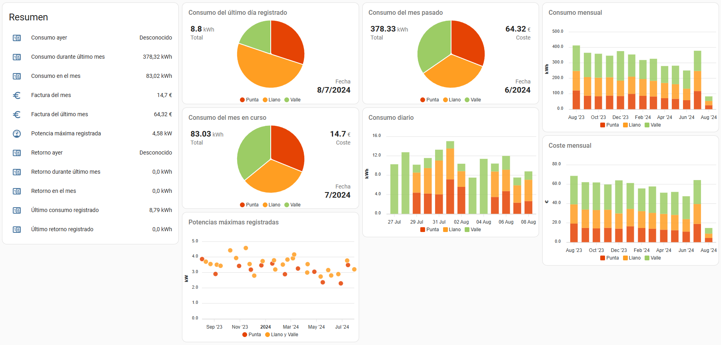Click the 64,32 € value
The image size is (721, 345).
click(x=163, y=115)
